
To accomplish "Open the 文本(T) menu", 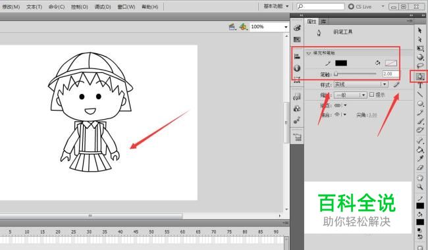I will coord(34,7).
